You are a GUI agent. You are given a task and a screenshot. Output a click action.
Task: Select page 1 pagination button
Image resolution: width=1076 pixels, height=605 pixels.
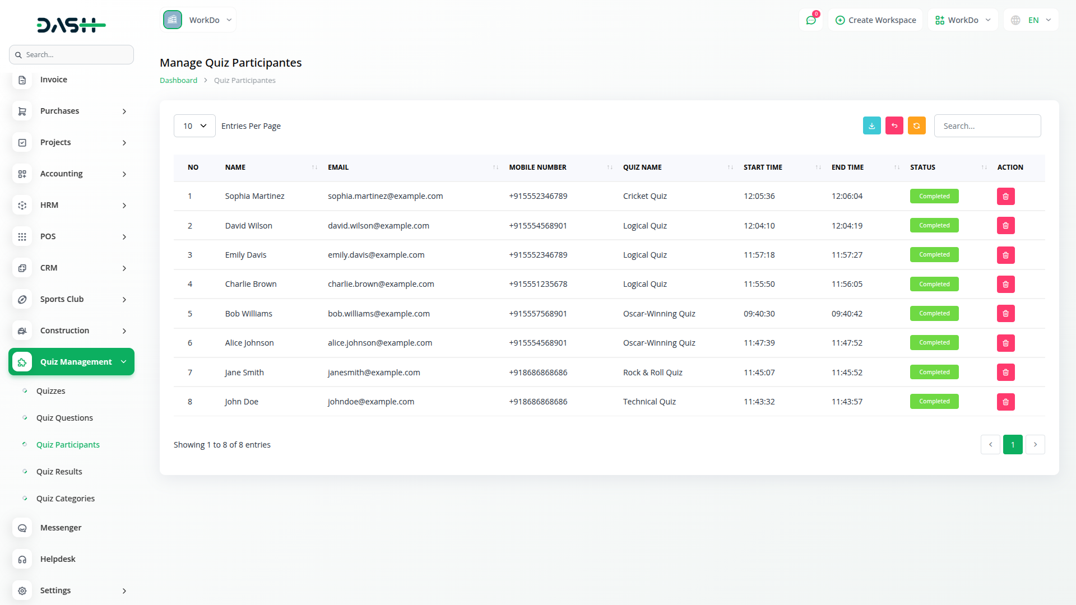click(x=1013, y=445)
